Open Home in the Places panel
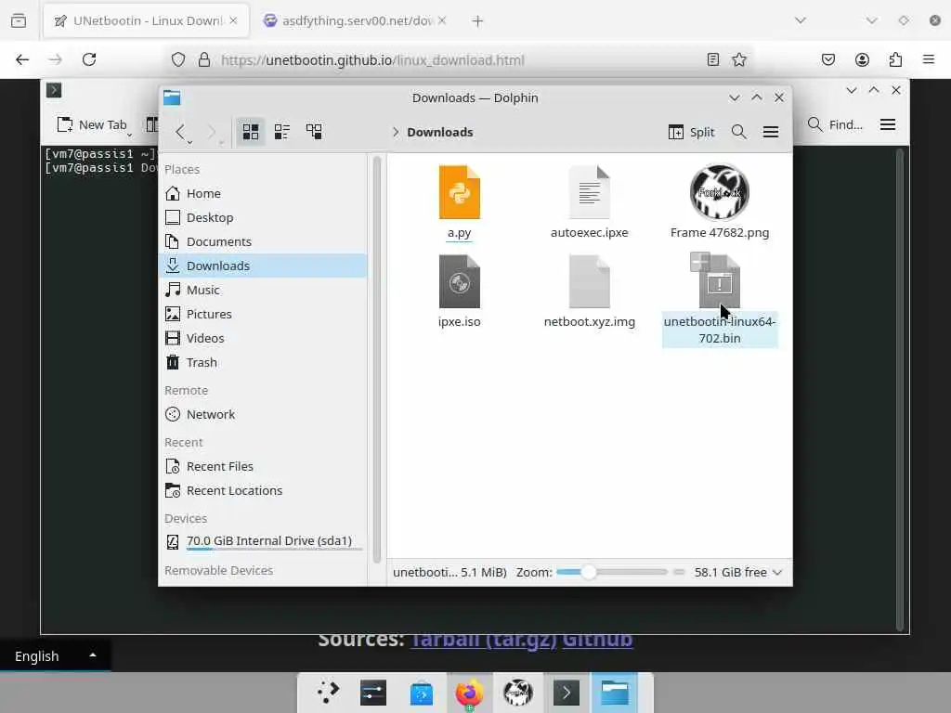This screenshot has width=951, height=713. click(x=263, y=193)
